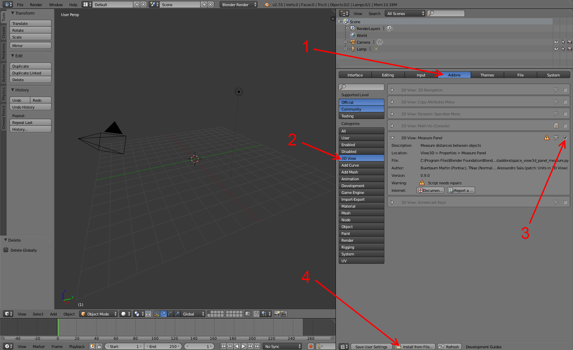The height and width of the screenshot is (350, 573).
Task: Click Save User Settings
Action: [x=371, y=347]
